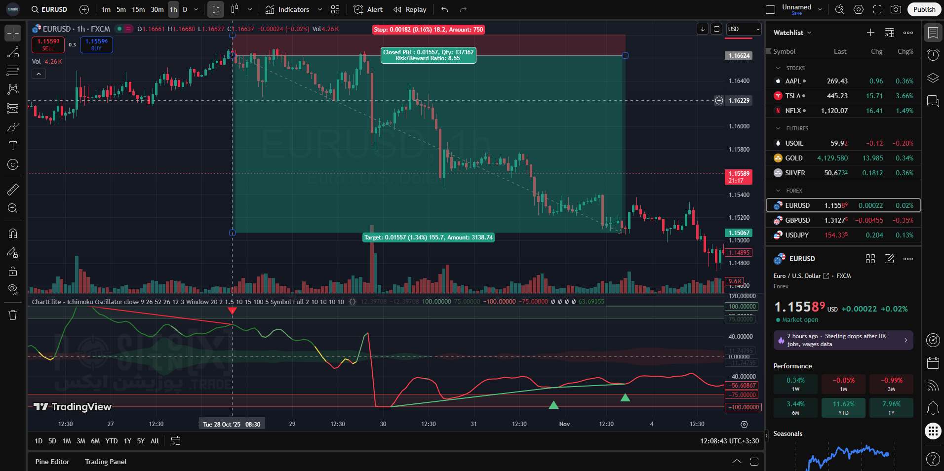Image resolution: width=944 pixels, height=471 pixels.
Task: Select the 15m timeframe
Action: (x=138, y=9)
